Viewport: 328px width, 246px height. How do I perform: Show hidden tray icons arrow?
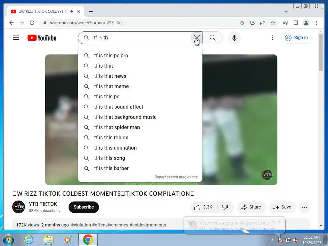[x=272, y=240]
